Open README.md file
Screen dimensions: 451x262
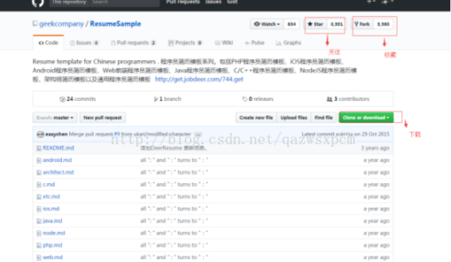[59, 148]
